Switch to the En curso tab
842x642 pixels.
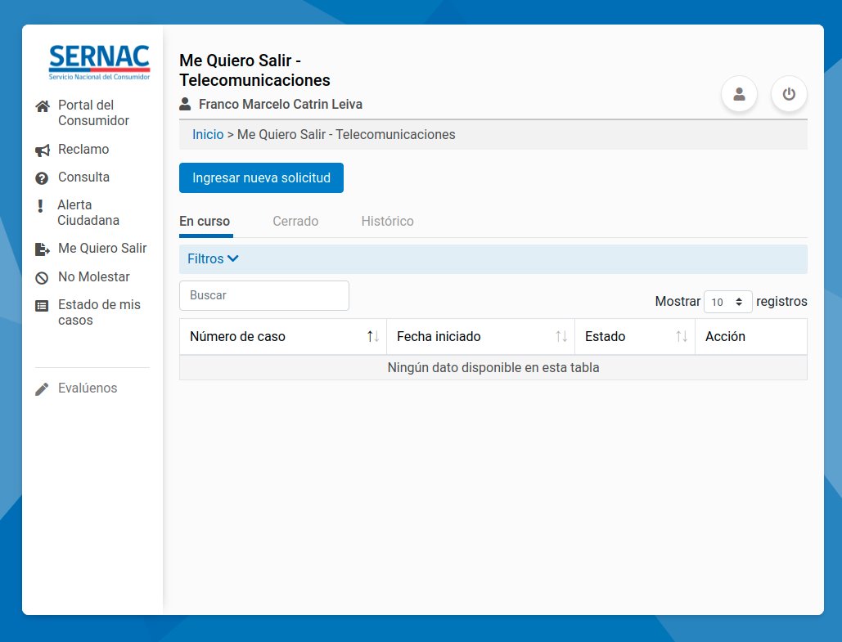point(205,221)
